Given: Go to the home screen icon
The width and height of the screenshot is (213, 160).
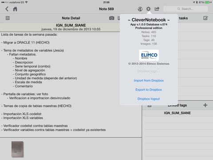Looking at the screenshot, I should point(15,9).
